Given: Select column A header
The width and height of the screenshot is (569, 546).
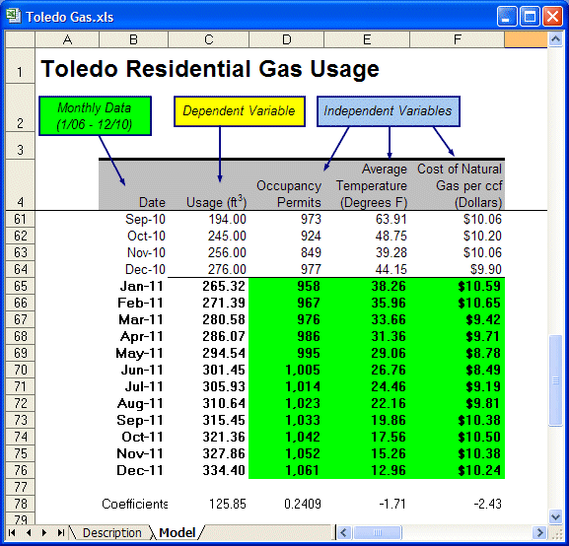Looking at the screenshot, I should pyautogui.click(x=67, y=39).
